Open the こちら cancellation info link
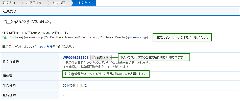The width and height of the screenshot is (240, 101). coord(48,47)
